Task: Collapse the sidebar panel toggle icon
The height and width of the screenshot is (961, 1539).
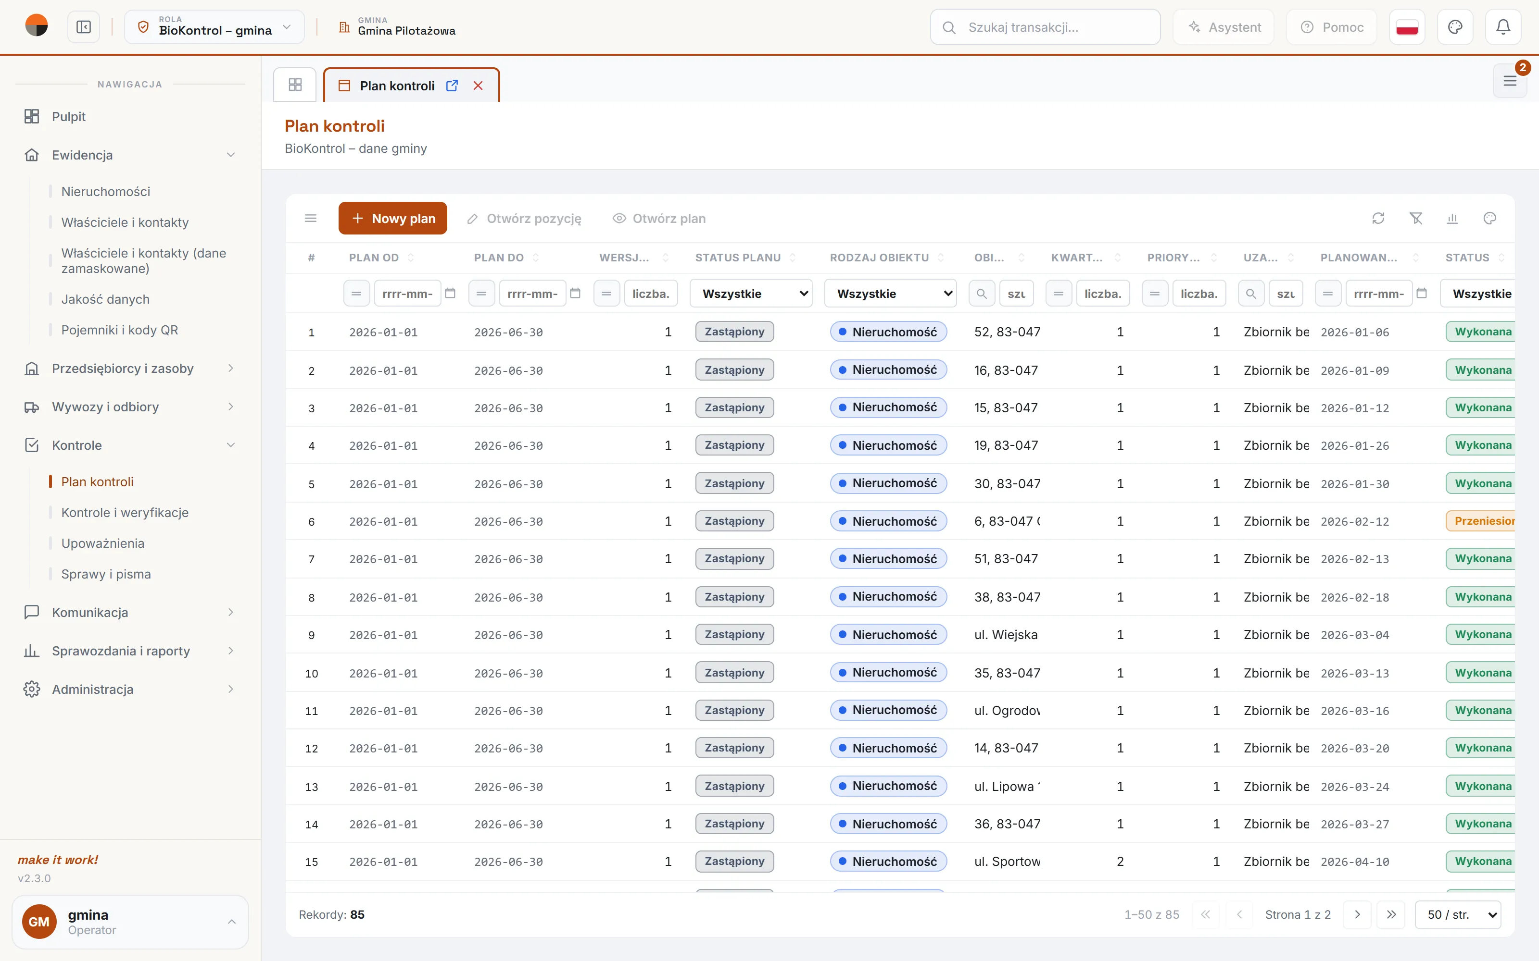Action: point(84,27)
